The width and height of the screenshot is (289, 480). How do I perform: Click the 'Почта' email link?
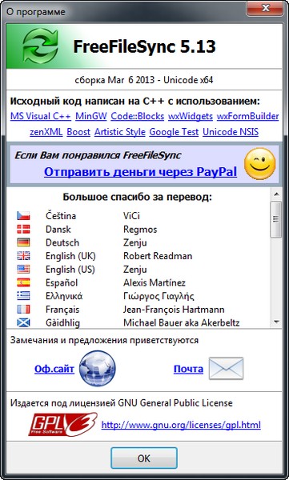(x=188, y=369)
